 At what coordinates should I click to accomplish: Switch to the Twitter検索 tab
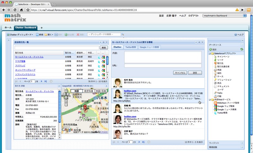[131, 47]
